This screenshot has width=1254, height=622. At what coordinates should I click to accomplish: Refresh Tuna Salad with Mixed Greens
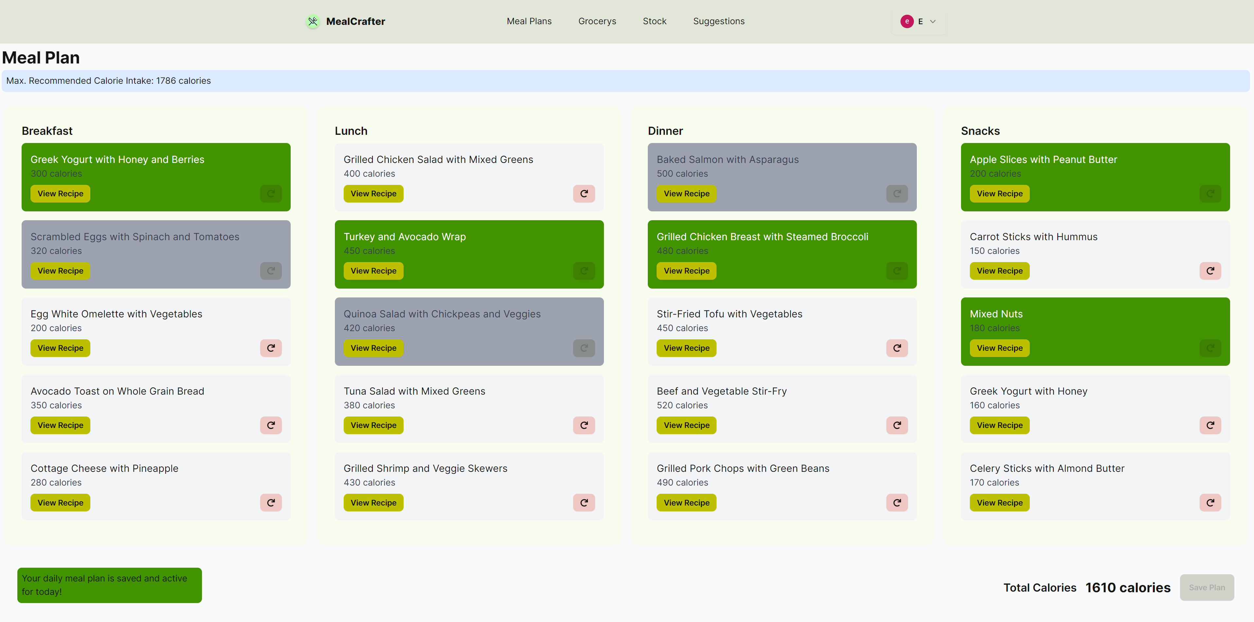(x=584, y=425)
